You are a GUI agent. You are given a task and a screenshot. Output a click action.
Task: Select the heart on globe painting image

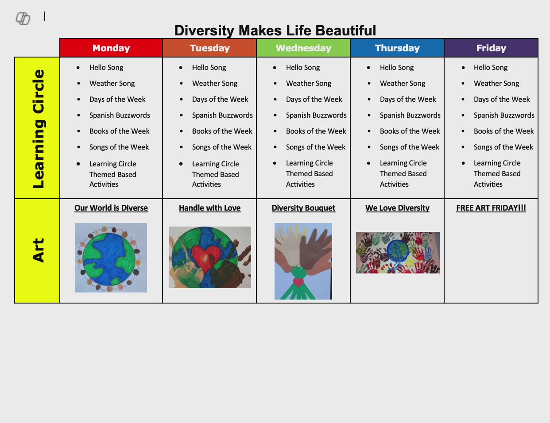(210, 257)
